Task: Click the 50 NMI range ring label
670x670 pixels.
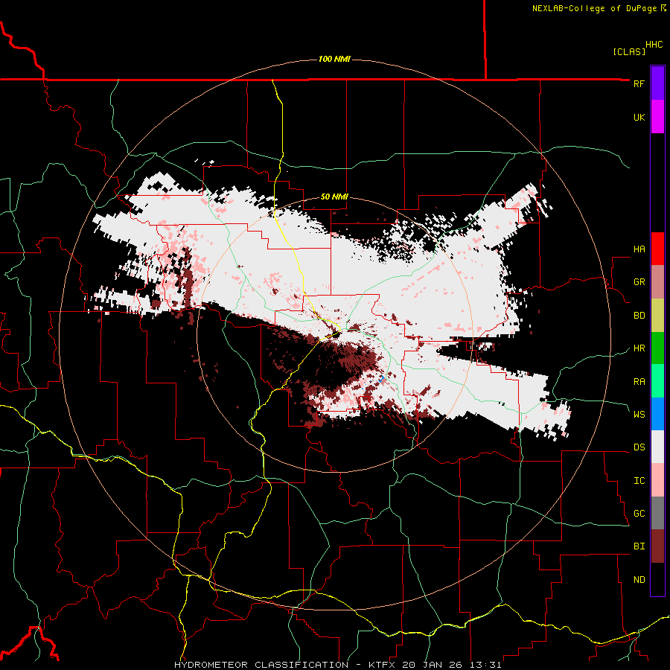Action: pos(334,197)
